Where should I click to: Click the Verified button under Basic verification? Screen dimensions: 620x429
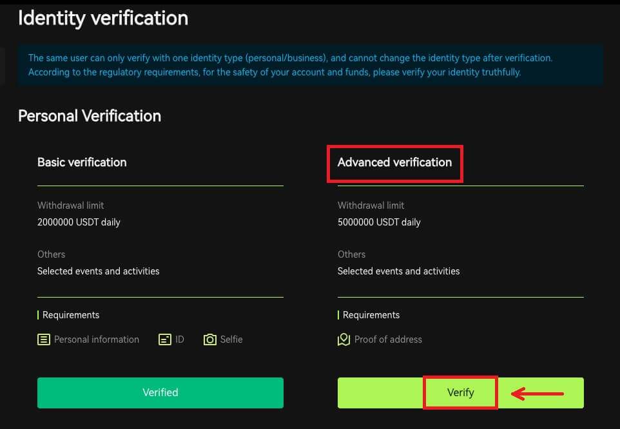[160, 392]
